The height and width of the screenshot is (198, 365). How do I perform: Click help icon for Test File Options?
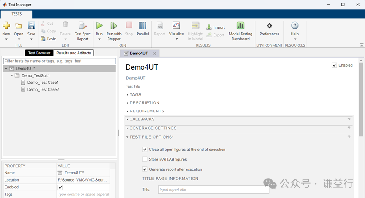(349, 137)
